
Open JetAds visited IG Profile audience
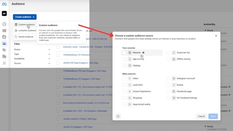tap(80, 119)
